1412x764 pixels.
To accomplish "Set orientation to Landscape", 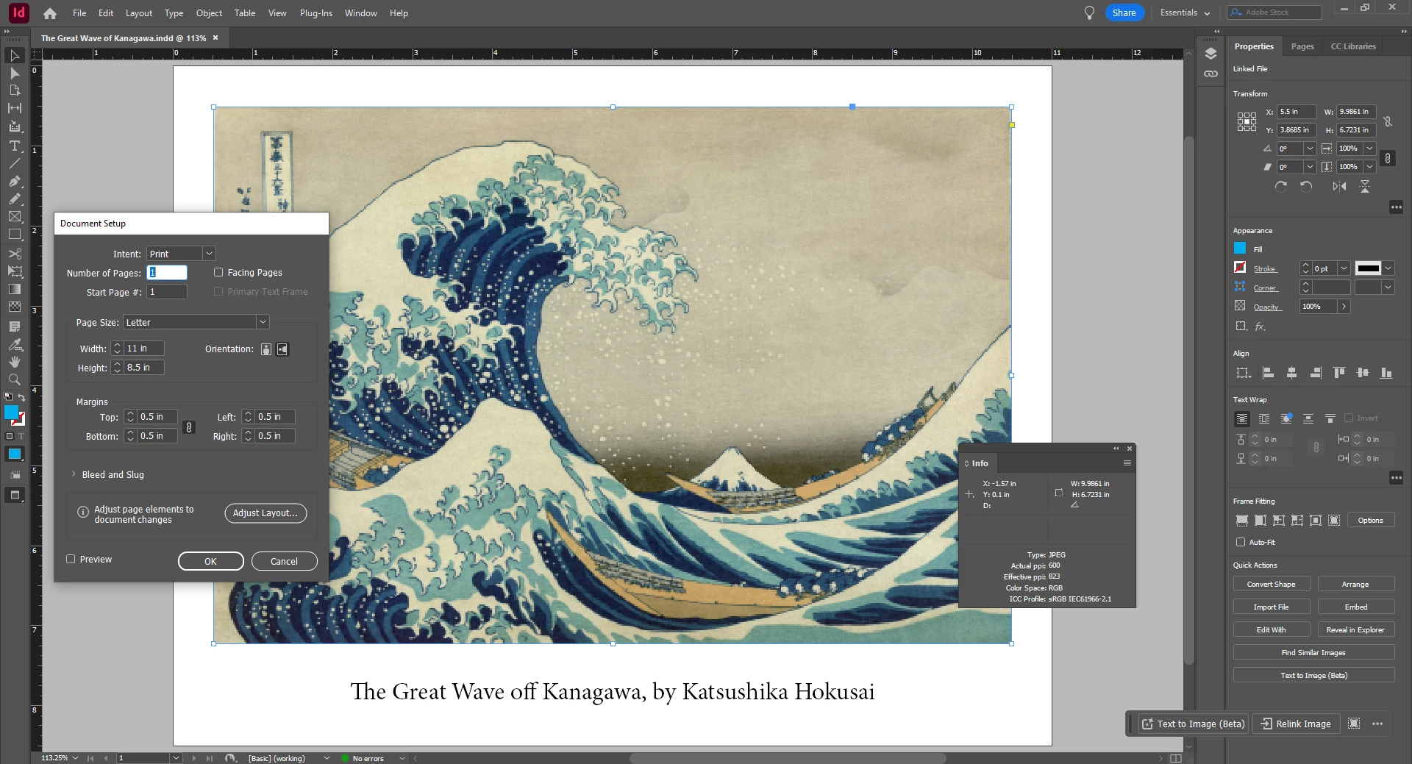I will point(282,349).
